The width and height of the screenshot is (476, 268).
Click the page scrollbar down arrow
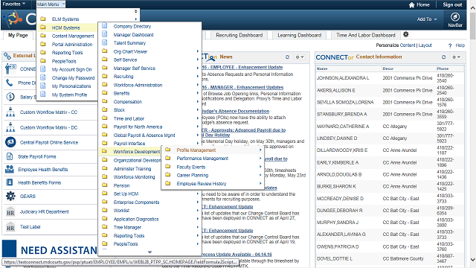coord(473,260)
